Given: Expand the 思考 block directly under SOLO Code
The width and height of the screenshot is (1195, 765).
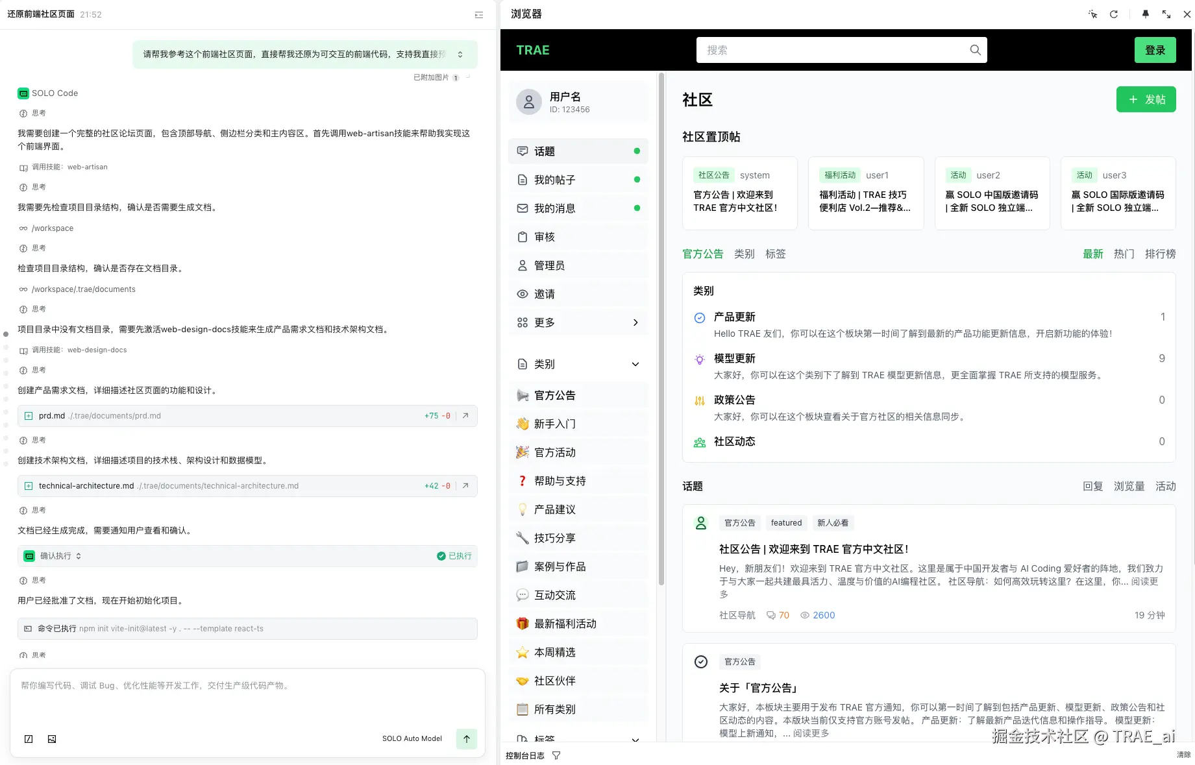Looking at the screenshot, I should click(x=32, y=113).
